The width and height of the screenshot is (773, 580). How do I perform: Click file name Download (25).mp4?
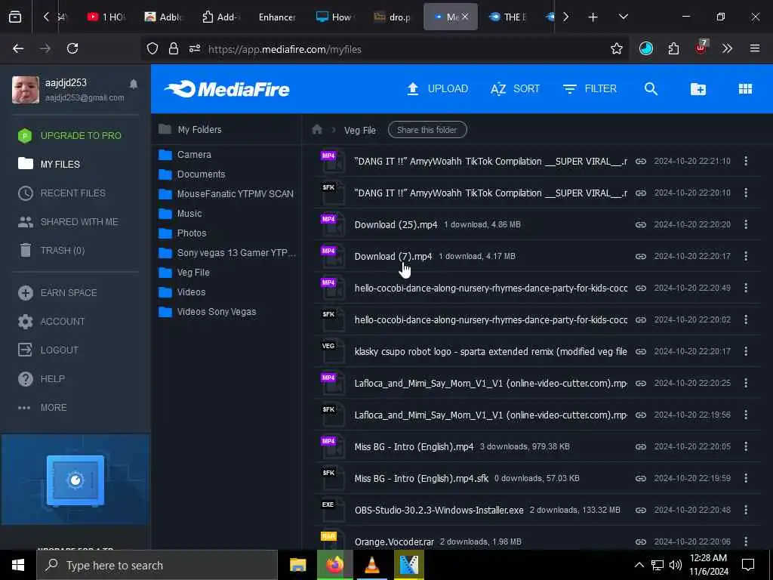(396, 225)
